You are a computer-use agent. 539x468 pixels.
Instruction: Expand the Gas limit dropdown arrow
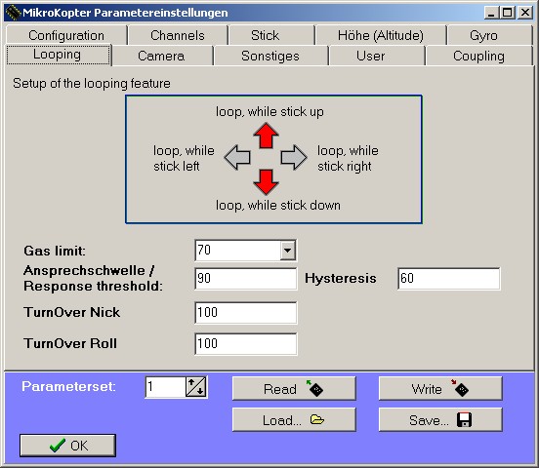coord(288,250)
